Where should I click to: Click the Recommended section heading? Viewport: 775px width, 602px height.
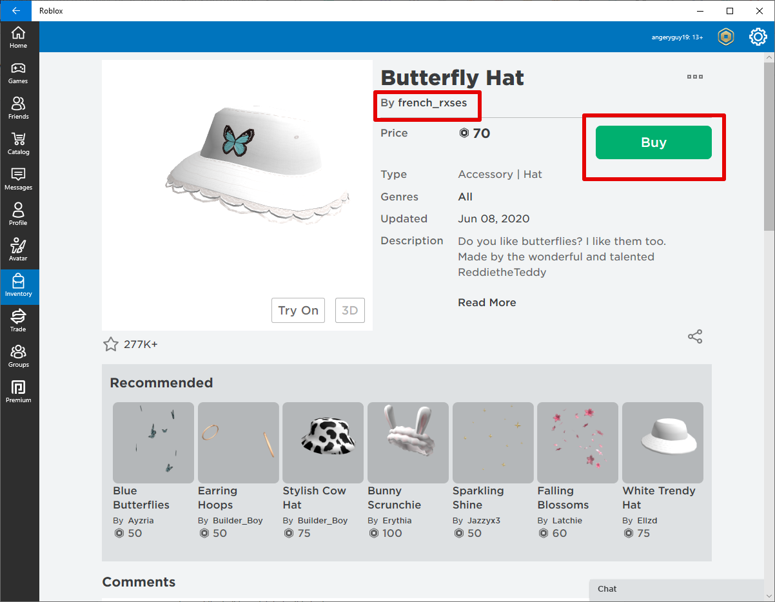point(161,383)
